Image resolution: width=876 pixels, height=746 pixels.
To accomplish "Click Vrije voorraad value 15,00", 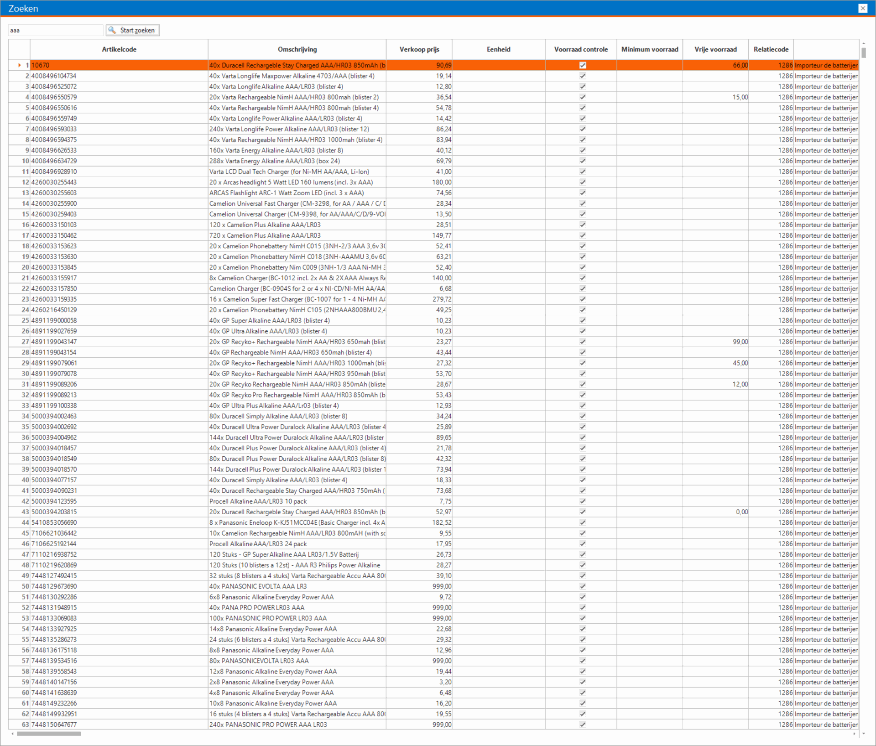I will [x=740, y=97].
